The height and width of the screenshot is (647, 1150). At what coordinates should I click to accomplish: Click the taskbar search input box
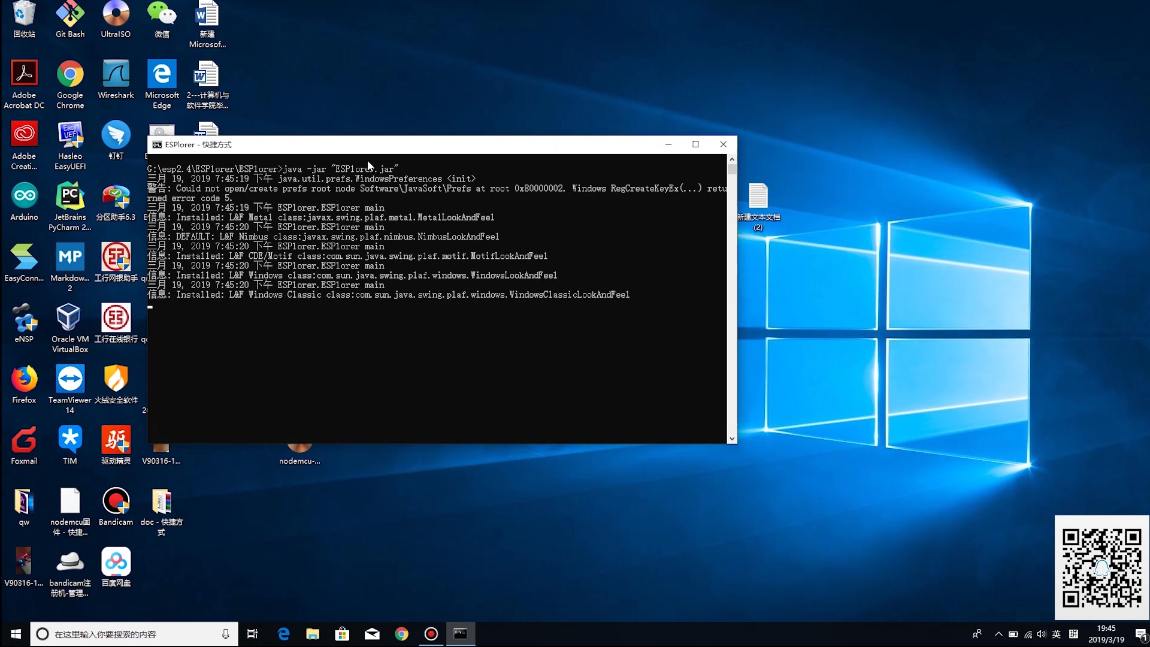pyautogui.click(x=134, y=634)
